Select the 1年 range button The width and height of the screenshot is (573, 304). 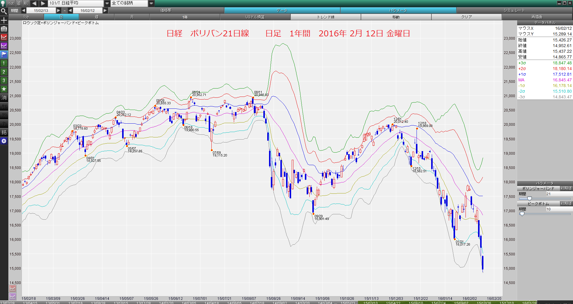tap(185, 17)
